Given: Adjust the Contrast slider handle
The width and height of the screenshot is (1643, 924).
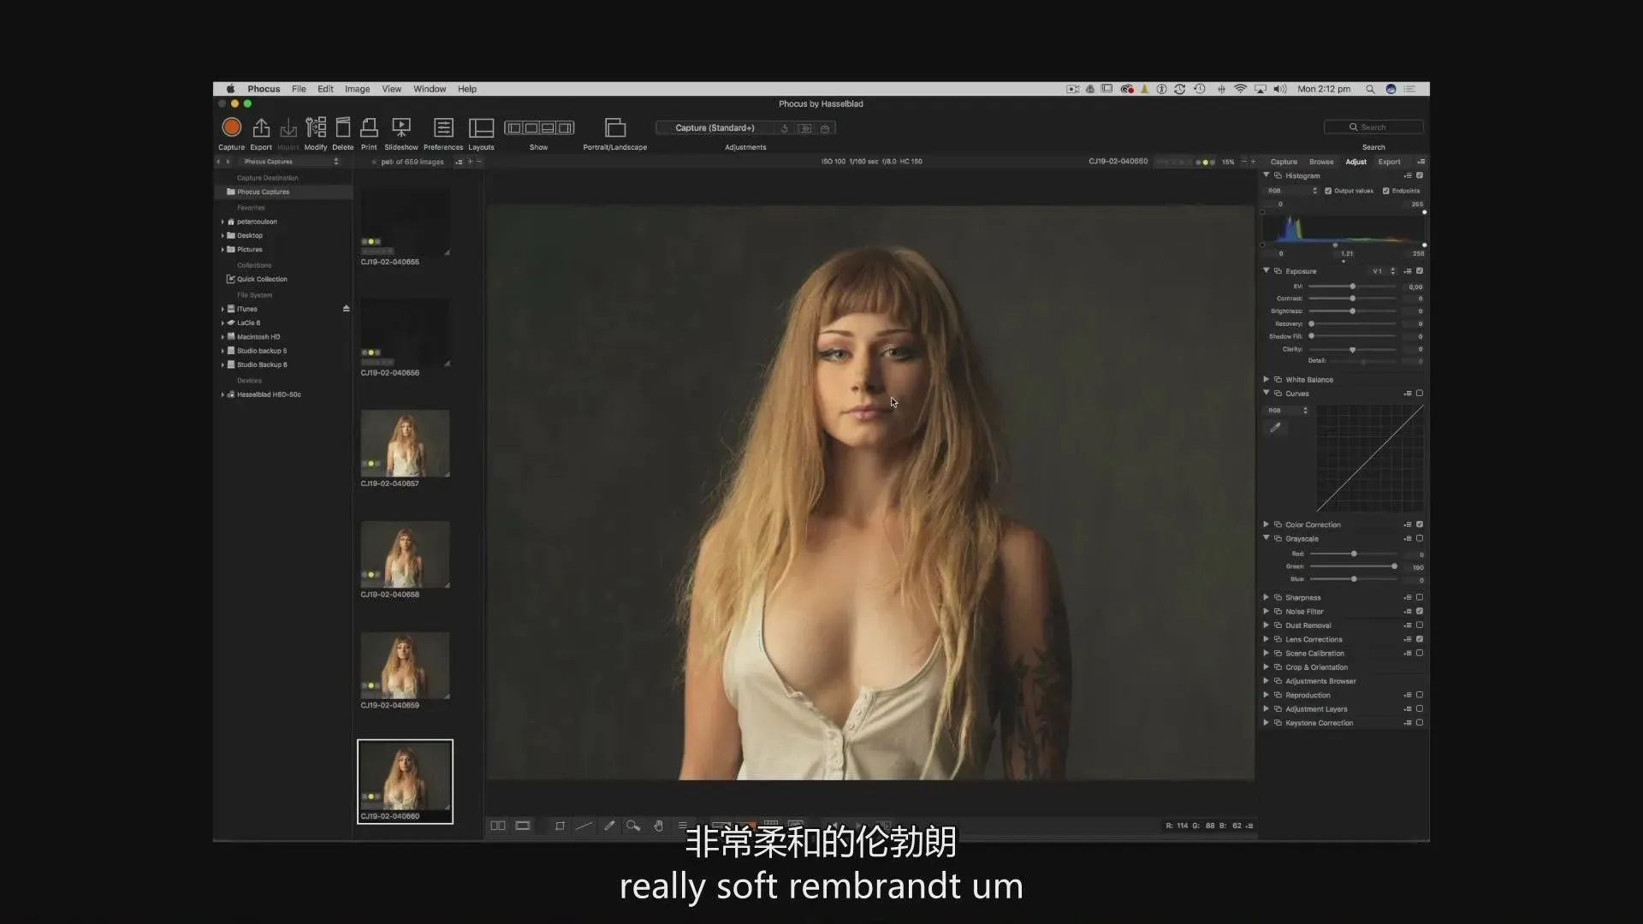Looking at the screenshot, I should pos(1352,299).
